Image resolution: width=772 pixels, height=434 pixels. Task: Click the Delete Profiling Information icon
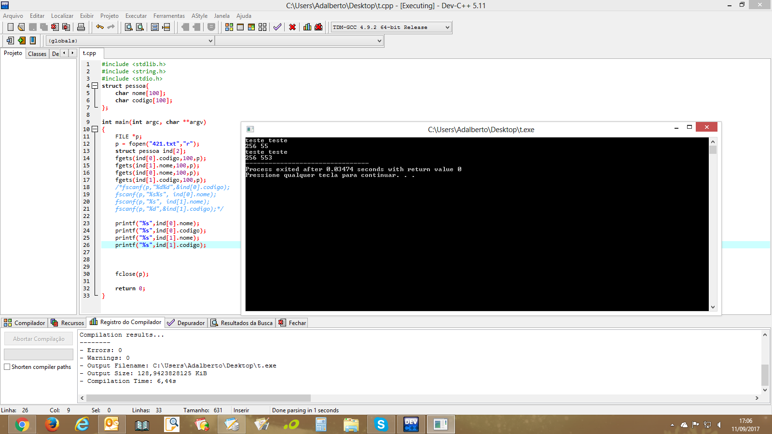tap(318, 27)
